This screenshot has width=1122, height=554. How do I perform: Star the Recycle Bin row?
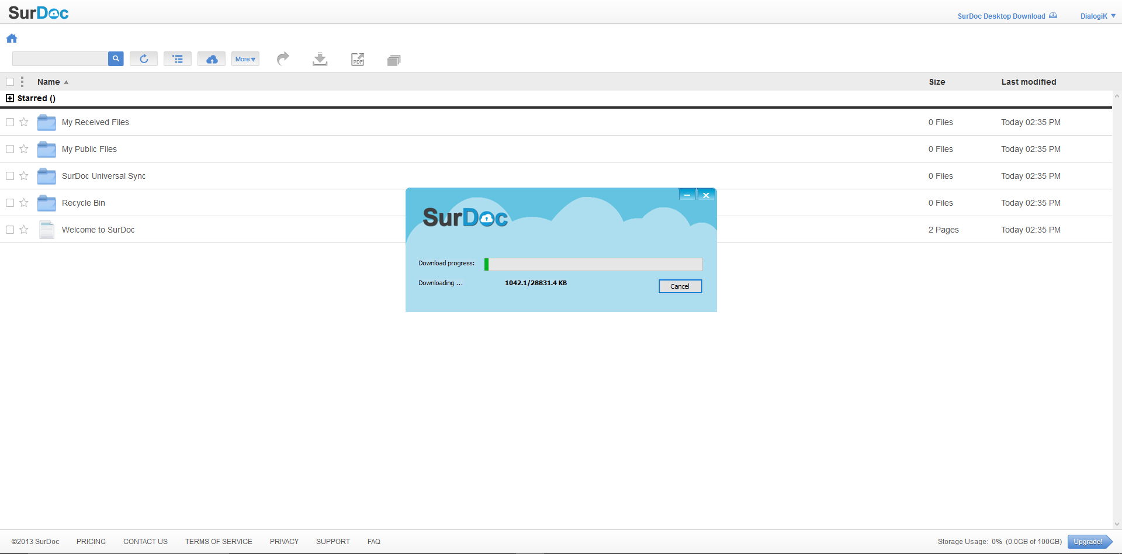[24, 203]
